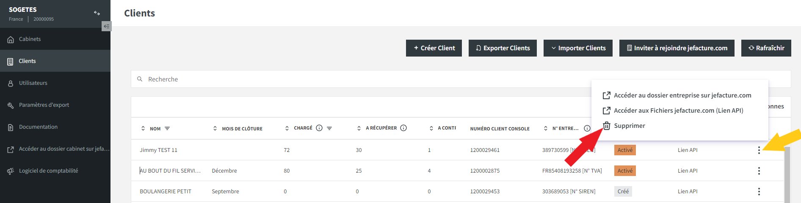The height and width of the screenshot is (203, 801).
Task: Choose Supprimer in the context menu
Action: point(624,126)
